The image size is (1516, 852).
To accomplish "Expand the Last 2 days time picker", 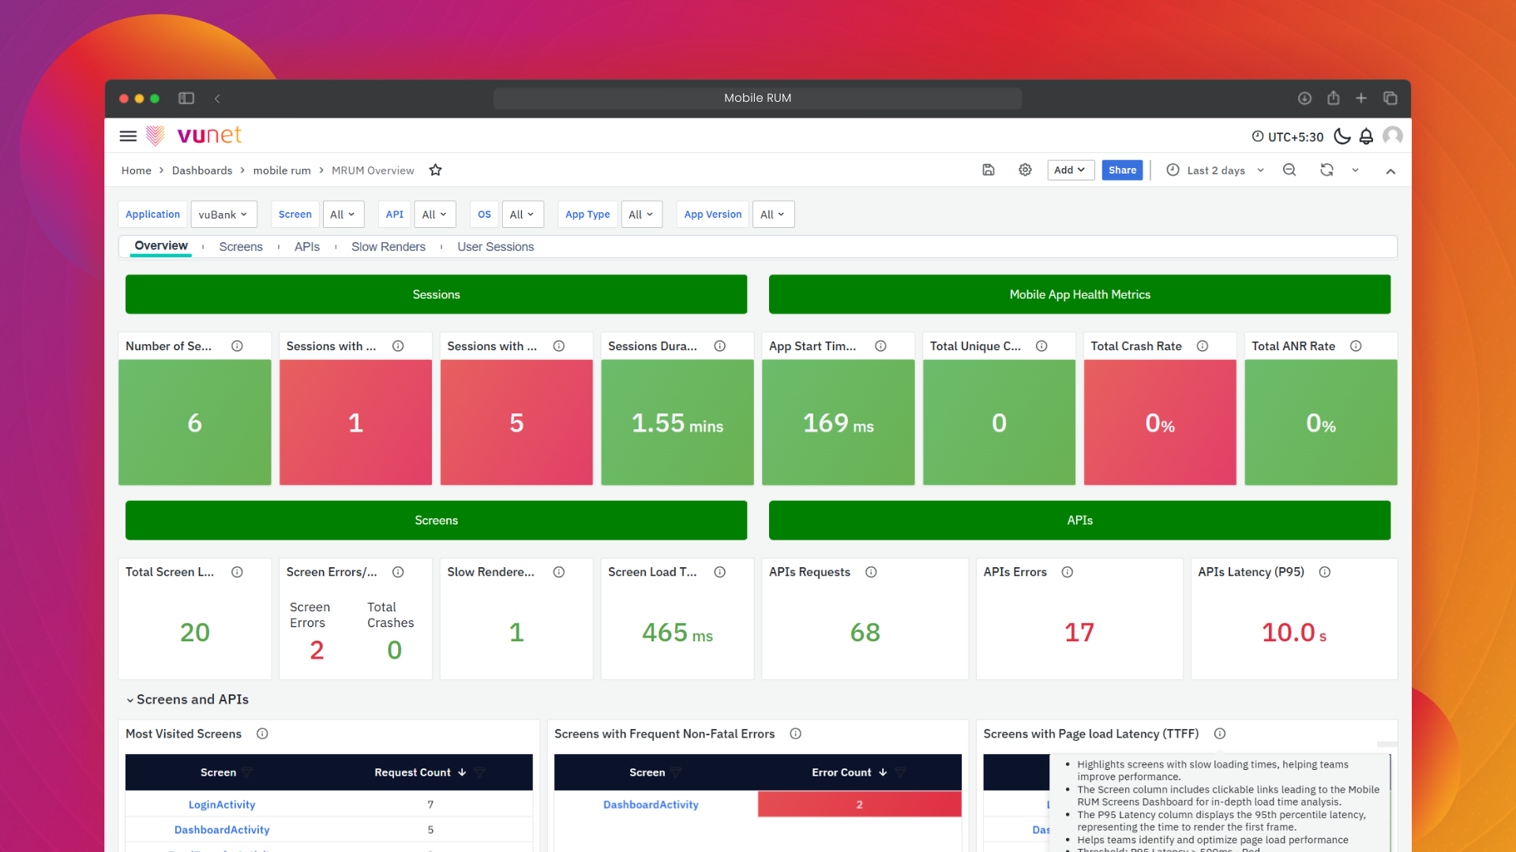I will (1216, 170).
